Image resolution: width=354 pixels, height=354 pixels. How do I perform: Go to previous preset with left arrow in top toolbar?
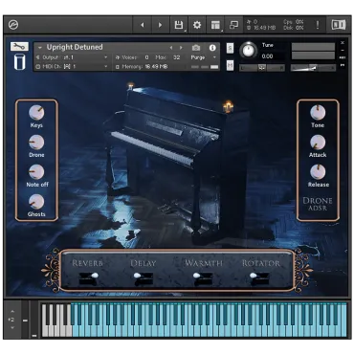coord(143,25)
